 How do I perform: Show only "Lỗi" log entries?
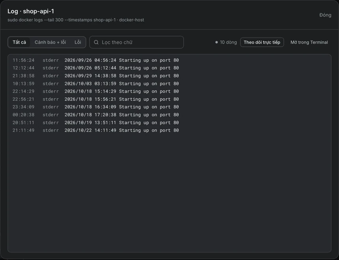pos(78,42)
